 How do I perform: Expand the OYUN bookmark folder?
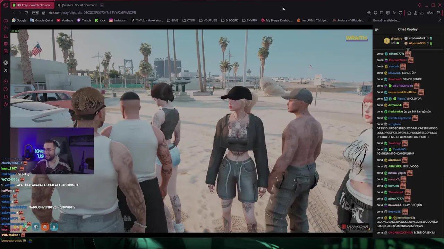click(189, 20)
